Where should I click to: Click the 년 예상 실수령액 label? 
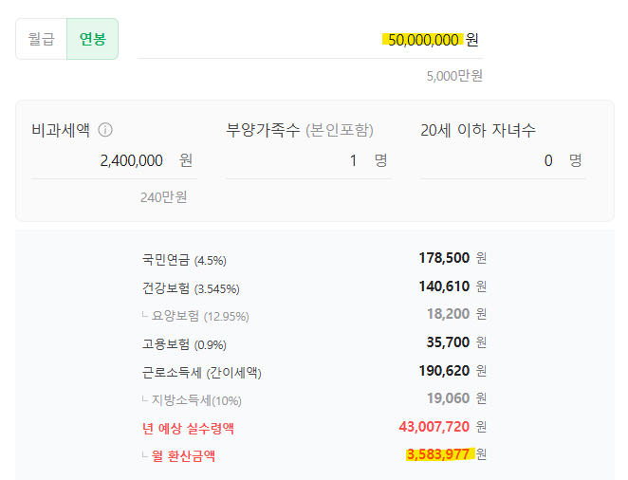[x=188, y=428]
